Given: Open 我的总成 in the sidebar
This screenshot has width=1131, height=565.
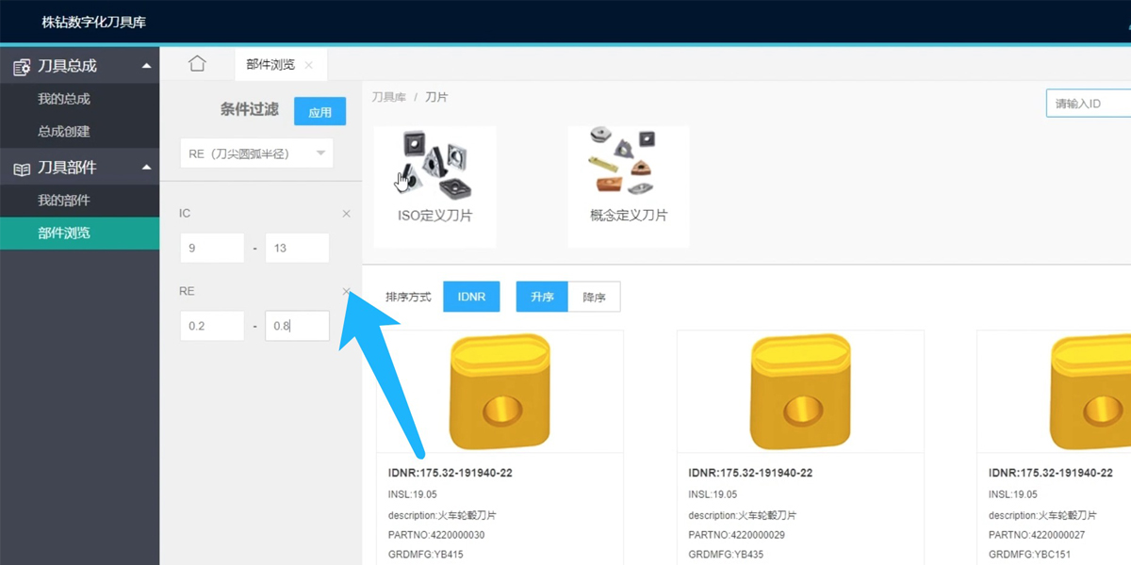Looking at the screenshot, I should (x=64, y=99).
